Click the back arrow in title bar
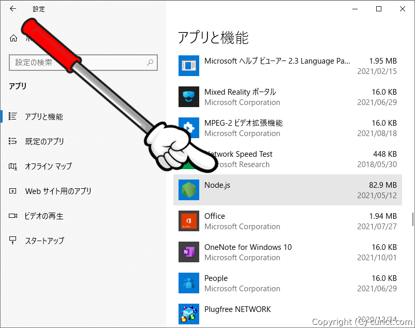This screenshot has width=415, height=328. (13, 9)
